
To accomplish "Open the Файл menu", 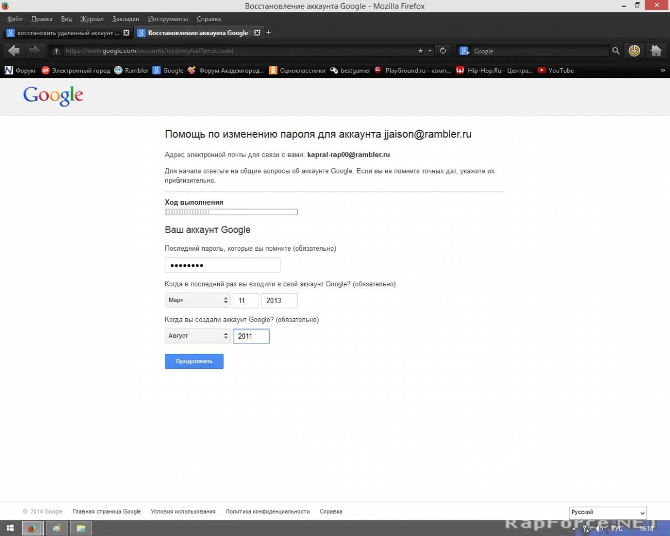I will coord(15,19).
